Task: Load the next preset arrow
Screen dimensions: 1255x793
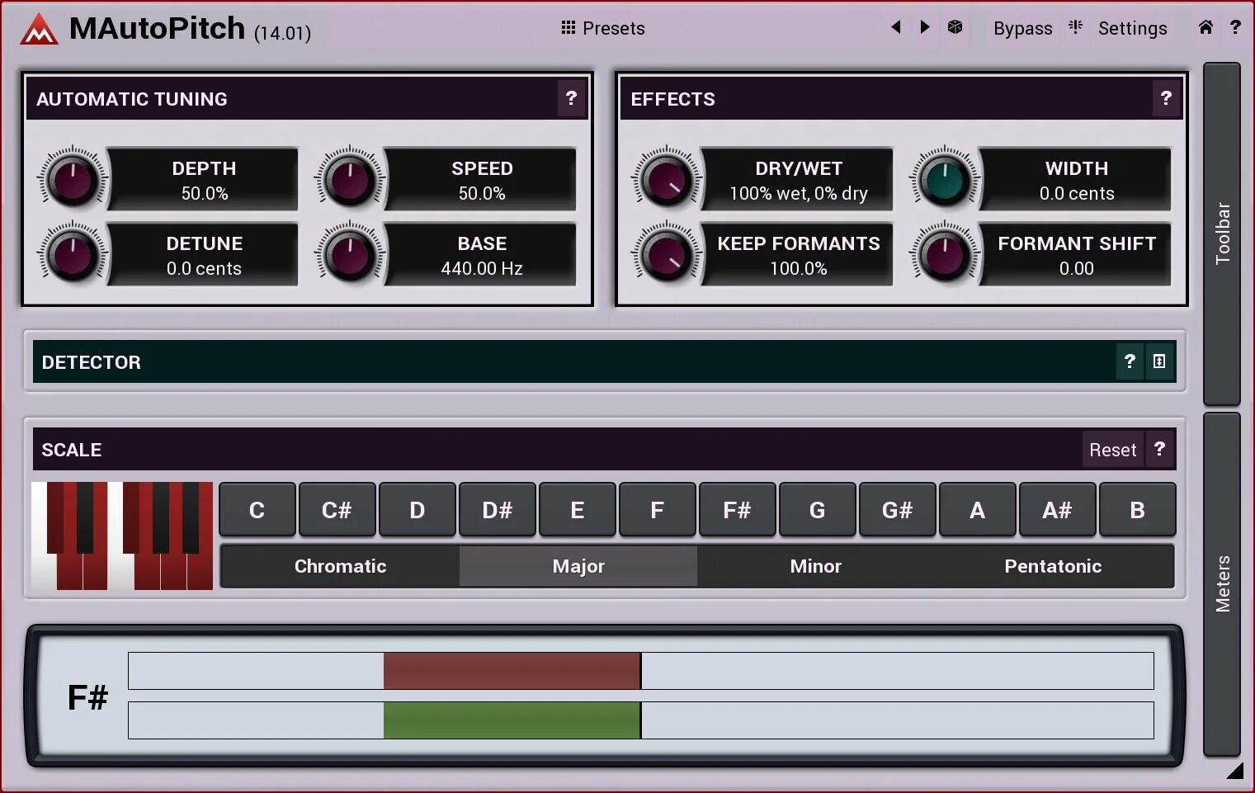Action: [925, 27]
